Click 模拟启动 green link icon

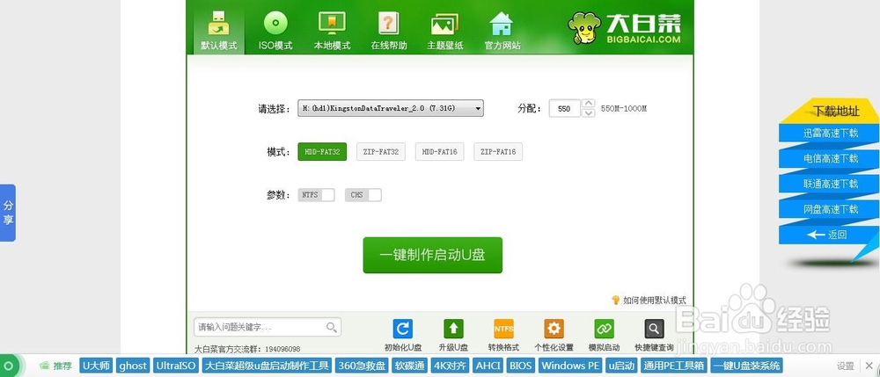(x=604, y=329)
